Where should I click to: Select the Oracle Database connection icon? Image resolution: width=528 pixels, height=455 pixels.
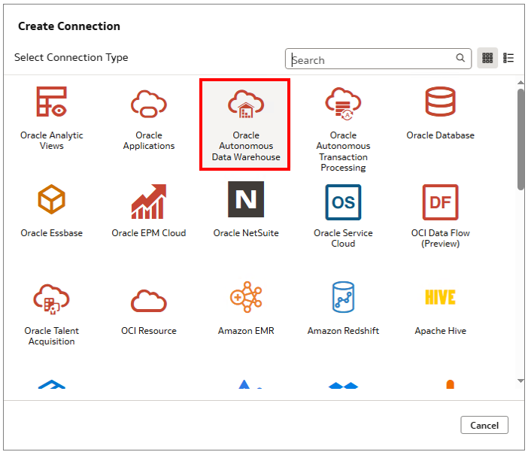pyautogui.click(x=440, y=102)
